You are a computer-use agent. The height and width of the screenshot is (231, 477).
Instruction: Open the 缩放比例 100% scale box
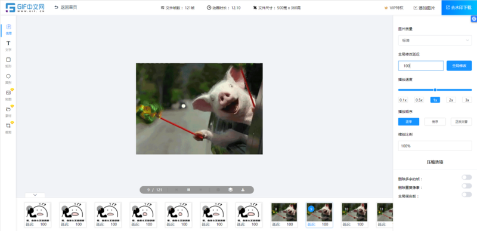click(435, 146)
